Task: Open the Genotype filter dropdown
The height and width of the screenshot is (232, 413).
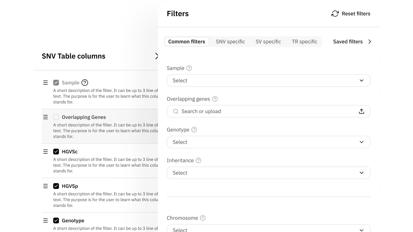Action: tap(269, 142)
